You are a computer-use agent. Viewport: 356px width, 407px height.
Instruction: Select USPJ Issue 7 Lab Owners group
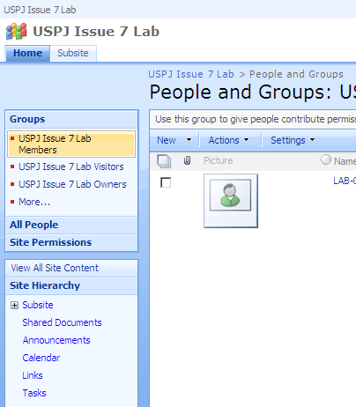pyautogui.click(x=72, y=184)
